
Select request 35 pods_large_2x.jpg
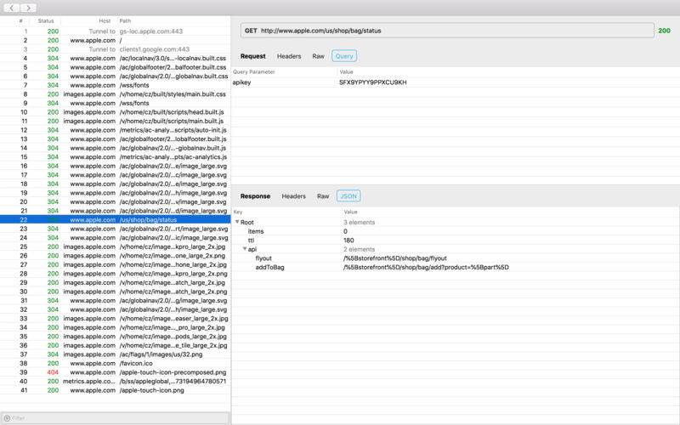[x=116, y=337]
